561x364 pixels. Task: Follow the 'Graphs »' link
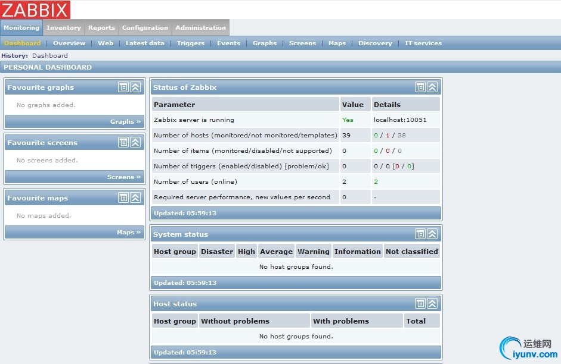[126, 121]
